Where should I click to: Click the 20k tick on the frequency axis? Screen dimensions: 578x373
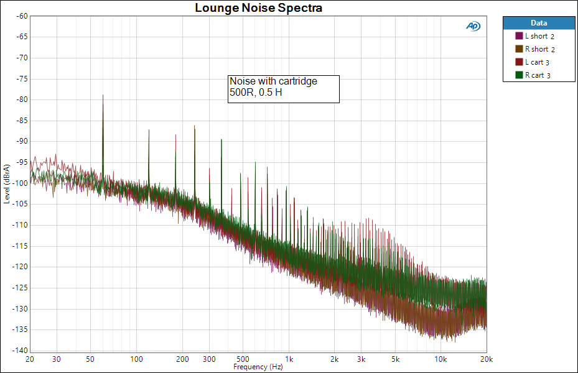click(487, 359)
